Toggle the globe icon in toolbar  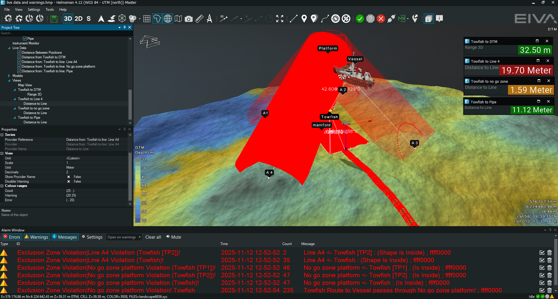coord(168,19)
